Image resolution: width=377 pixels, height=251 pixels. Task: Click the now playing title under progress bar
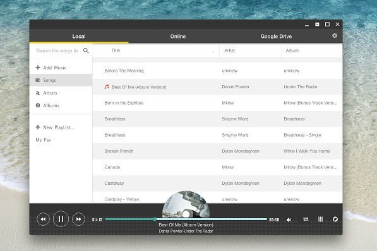coord(186,225)
